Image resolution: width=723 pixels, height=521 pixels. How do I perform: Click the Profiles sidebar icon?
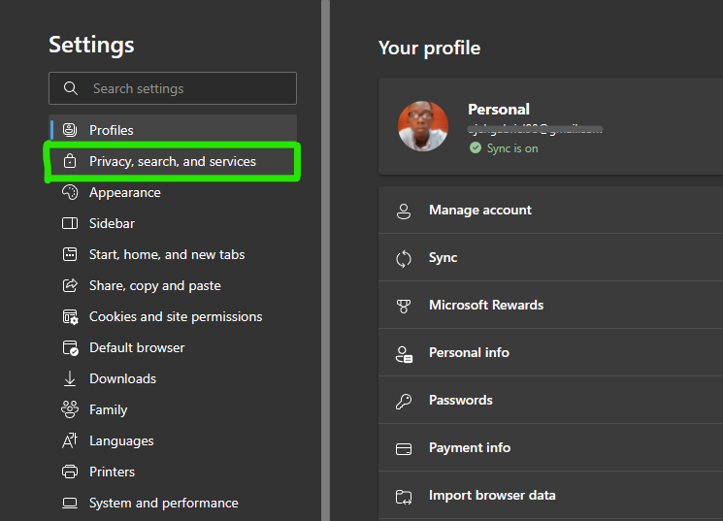(70, 130)
